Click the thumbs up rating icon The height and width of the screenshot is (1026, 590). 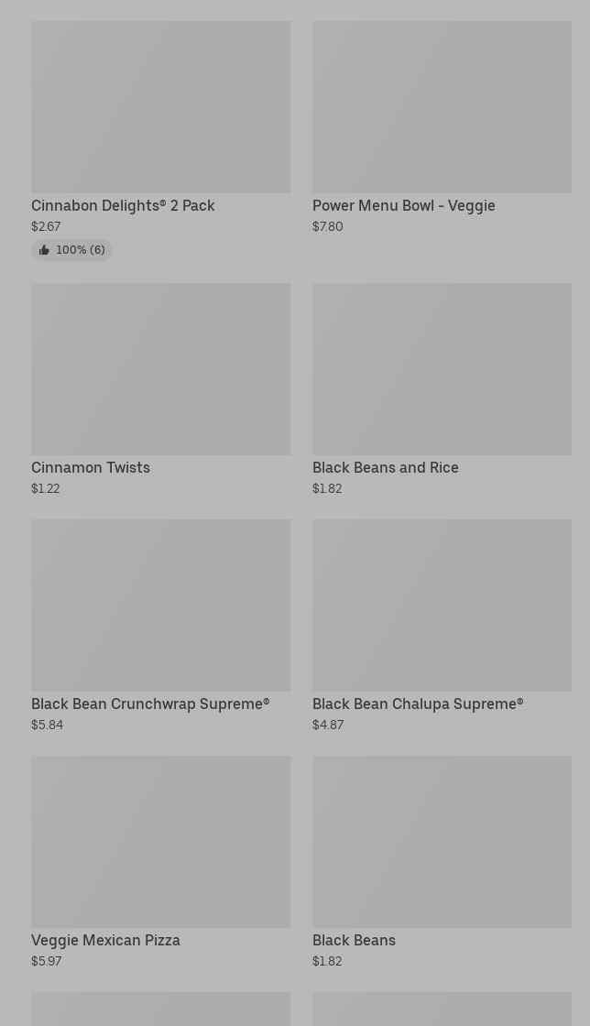(44, 250)
